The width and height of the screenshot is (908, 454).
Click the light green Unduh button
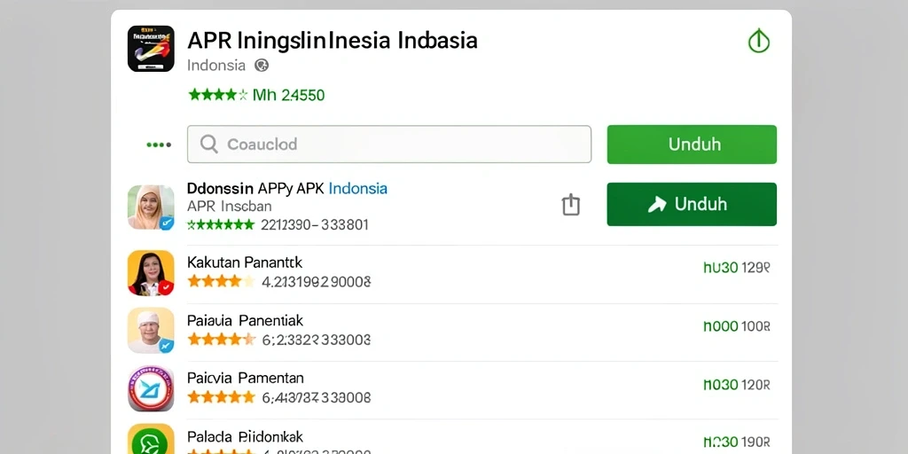692,145
